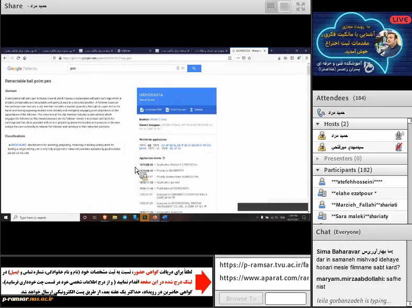Image resolution: width=412 pixels, height=308 pixels.
Task: Click the mobile device icon beside Sara maleki
Action: [322, 216]
